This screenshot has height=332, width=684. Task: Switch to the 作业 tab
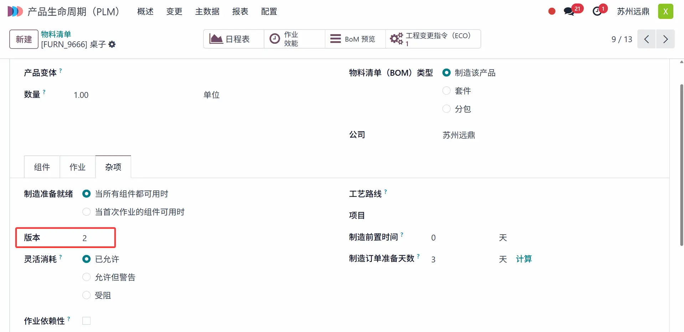tap(77, 167)
